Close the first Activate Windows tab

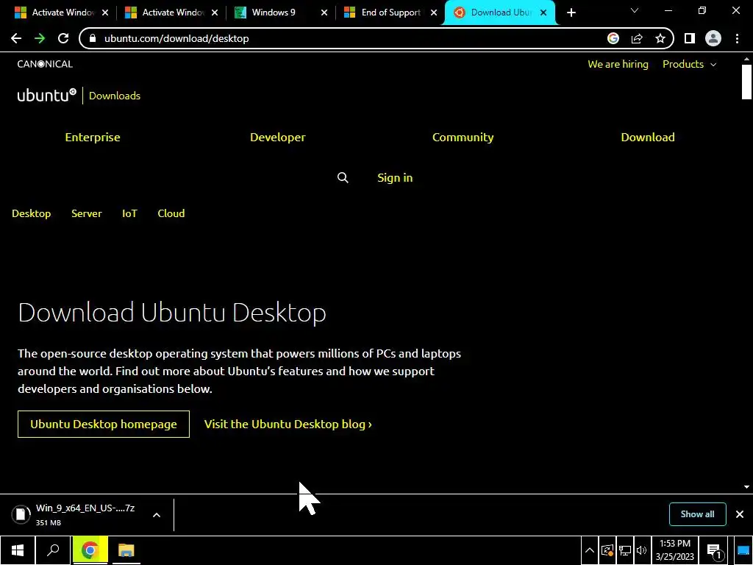[x=105, y=13]
